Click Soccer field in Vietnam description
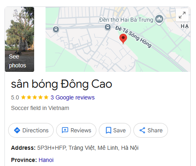 coord(40,108)
